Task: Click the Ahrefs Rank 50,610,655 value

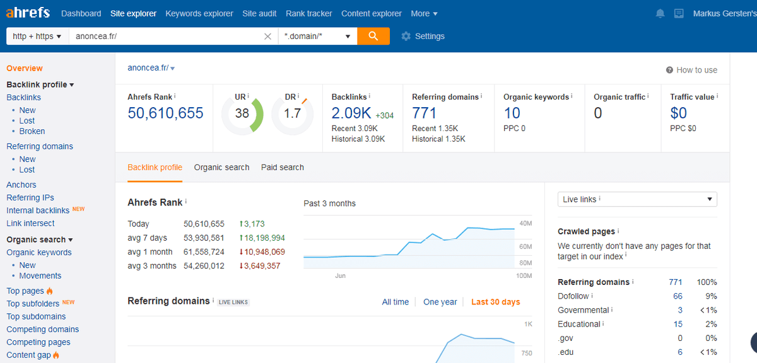Action: (165, 113)
